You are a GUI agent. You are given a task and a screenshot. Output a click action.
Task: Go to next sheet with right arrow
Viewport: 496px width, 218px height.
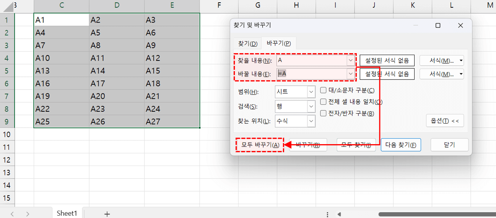pyautogui.click(x=28, y=214)
